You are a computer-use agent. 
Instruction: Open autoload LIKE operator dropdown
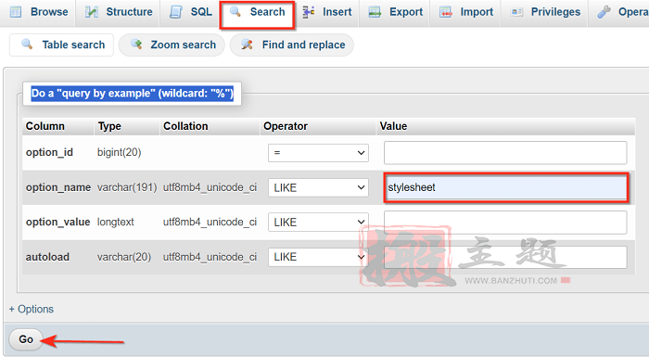pyautogui.click(x=318, y=257)
